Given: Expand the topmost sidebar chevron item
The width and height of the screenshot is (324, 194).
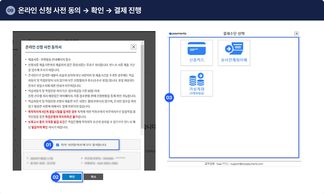Looking at the screenshot, I should [x=15, y=55].
